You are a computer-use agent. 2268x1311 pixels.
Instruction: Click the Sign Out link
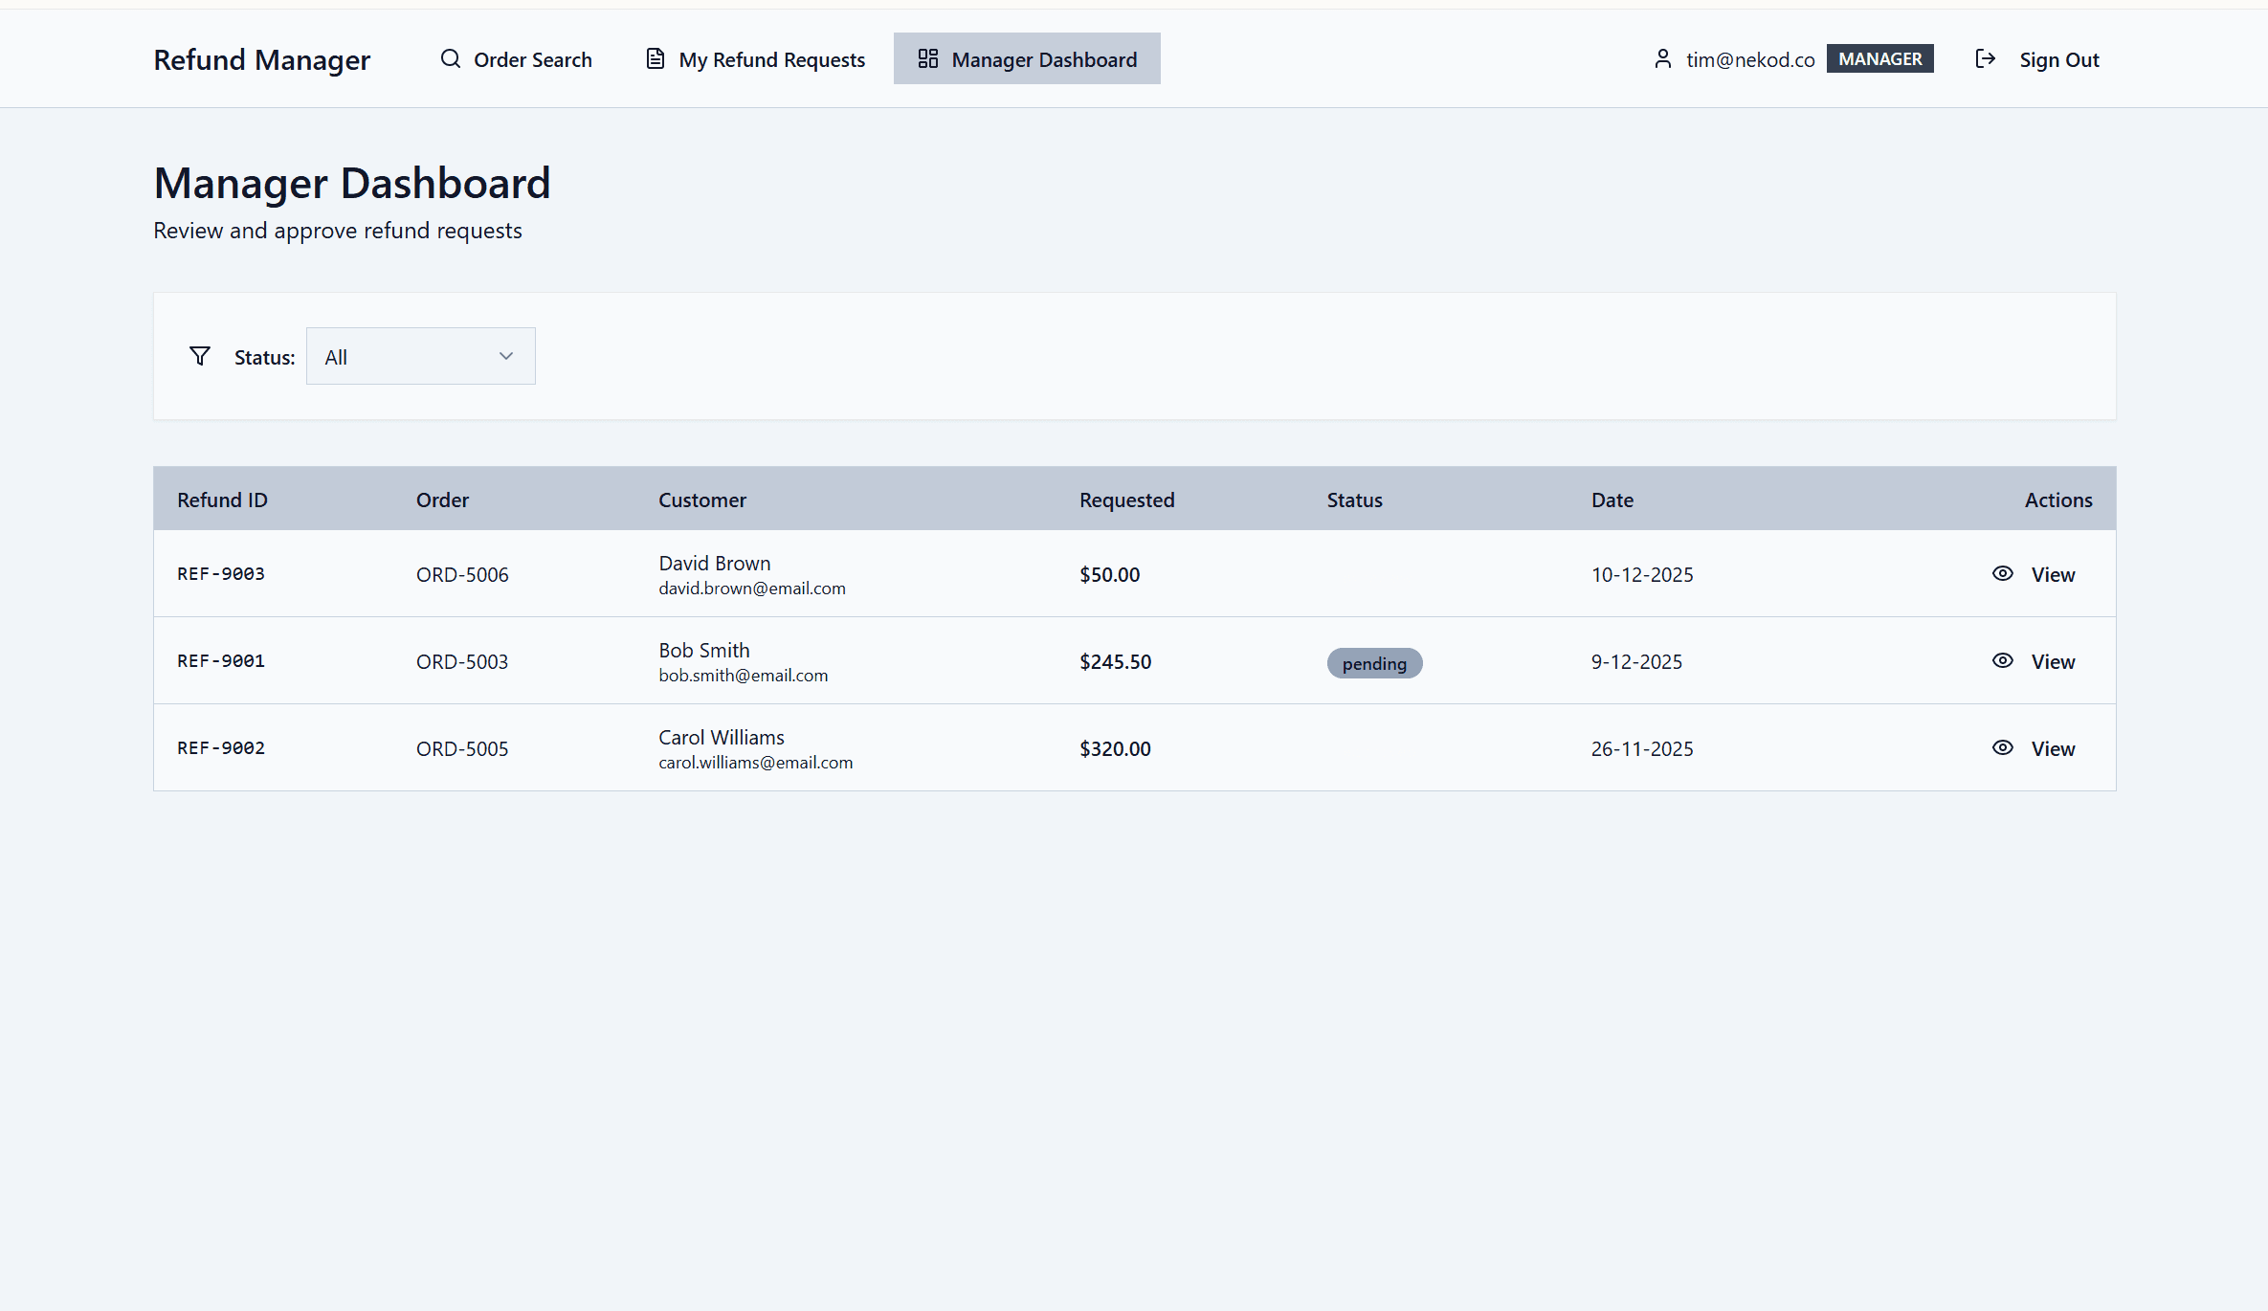[2058, 59]
